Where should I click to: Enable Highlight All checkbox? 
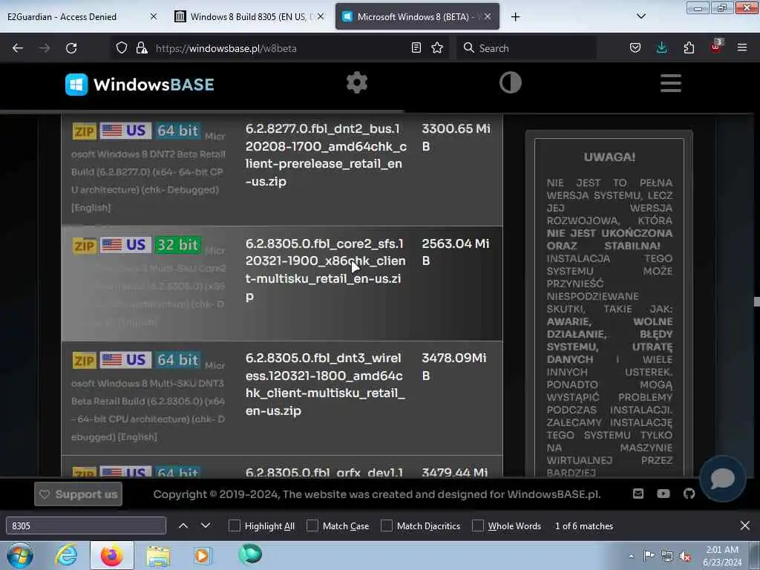pyautogui.click(x=234, y=525)
